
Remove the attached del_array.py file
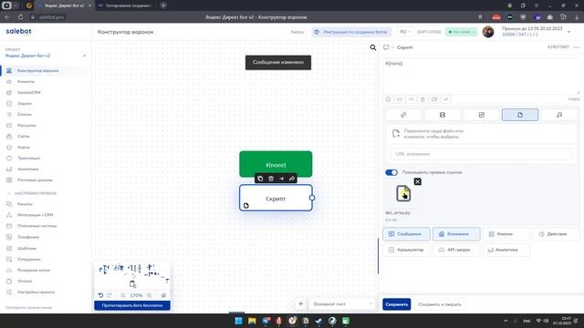(x=418, y=181)
